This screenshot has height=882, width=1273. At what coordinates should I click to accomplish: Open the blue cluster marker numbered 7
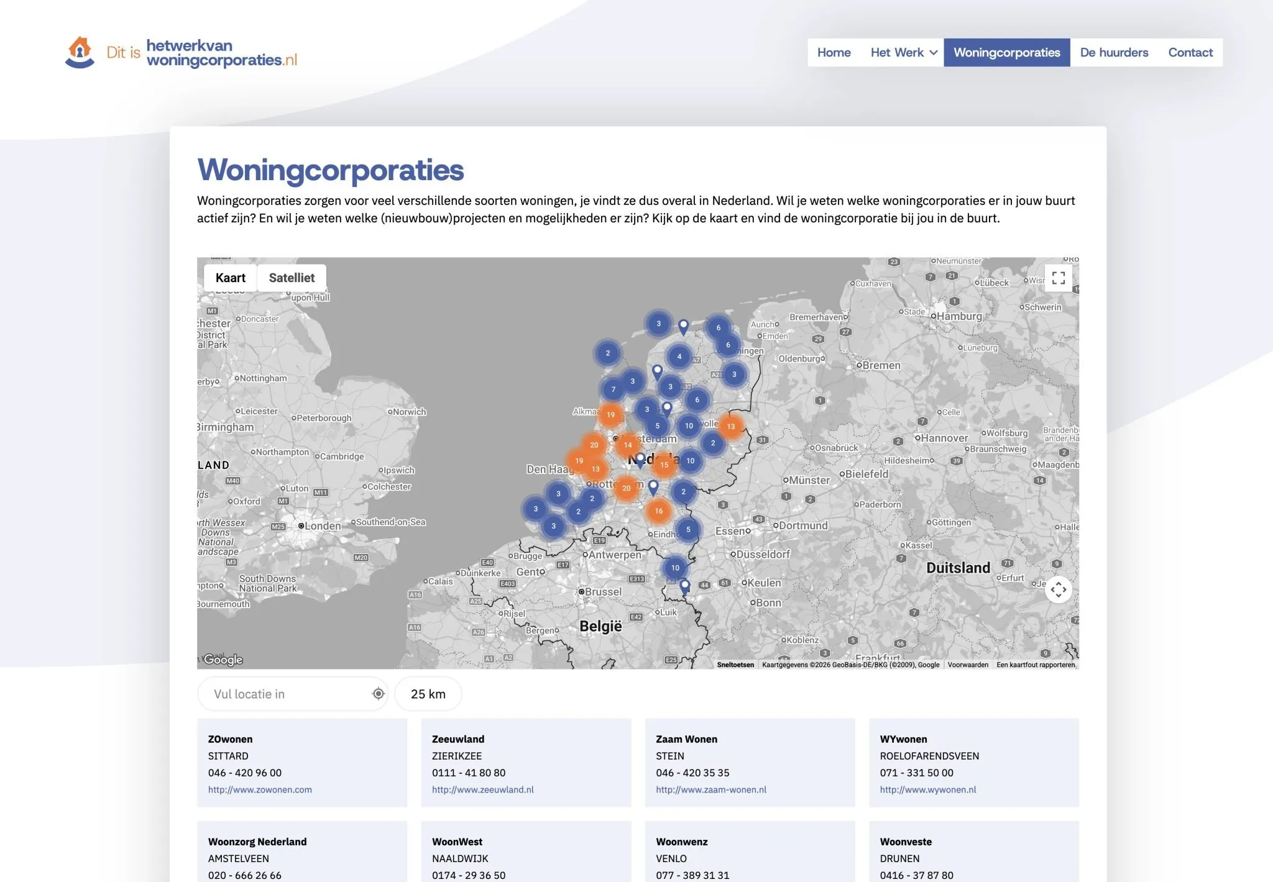tap(614, 389)
